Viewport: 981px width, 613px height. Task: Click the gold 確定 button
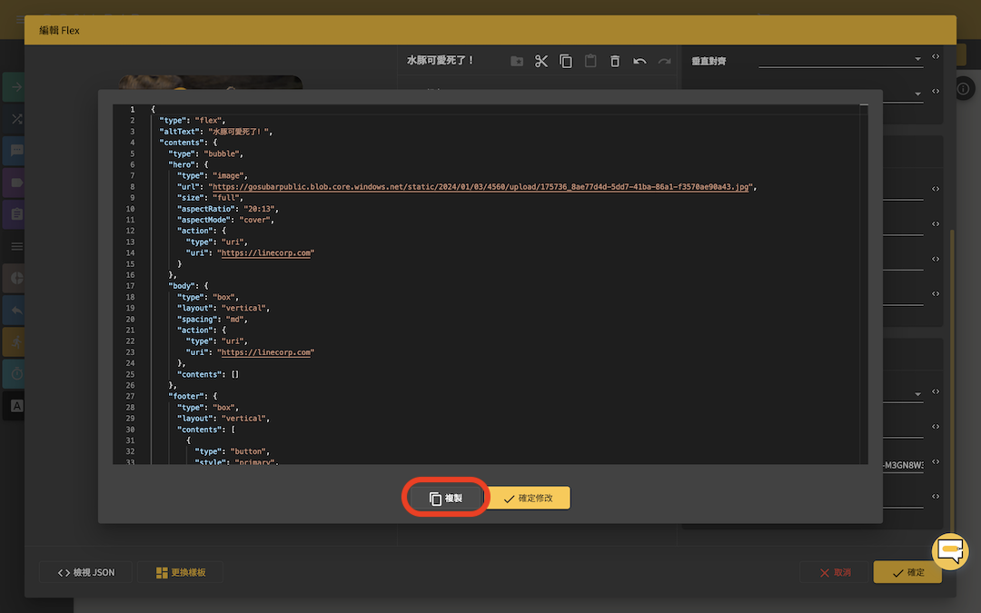pos(907,572)
